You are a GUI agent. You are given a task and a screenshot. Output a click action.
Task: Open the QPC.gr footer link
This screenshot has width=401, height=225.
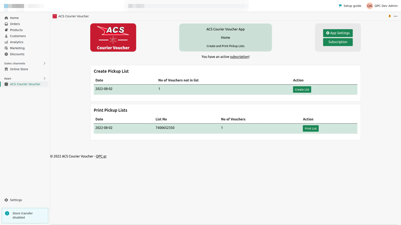(101, 156)
